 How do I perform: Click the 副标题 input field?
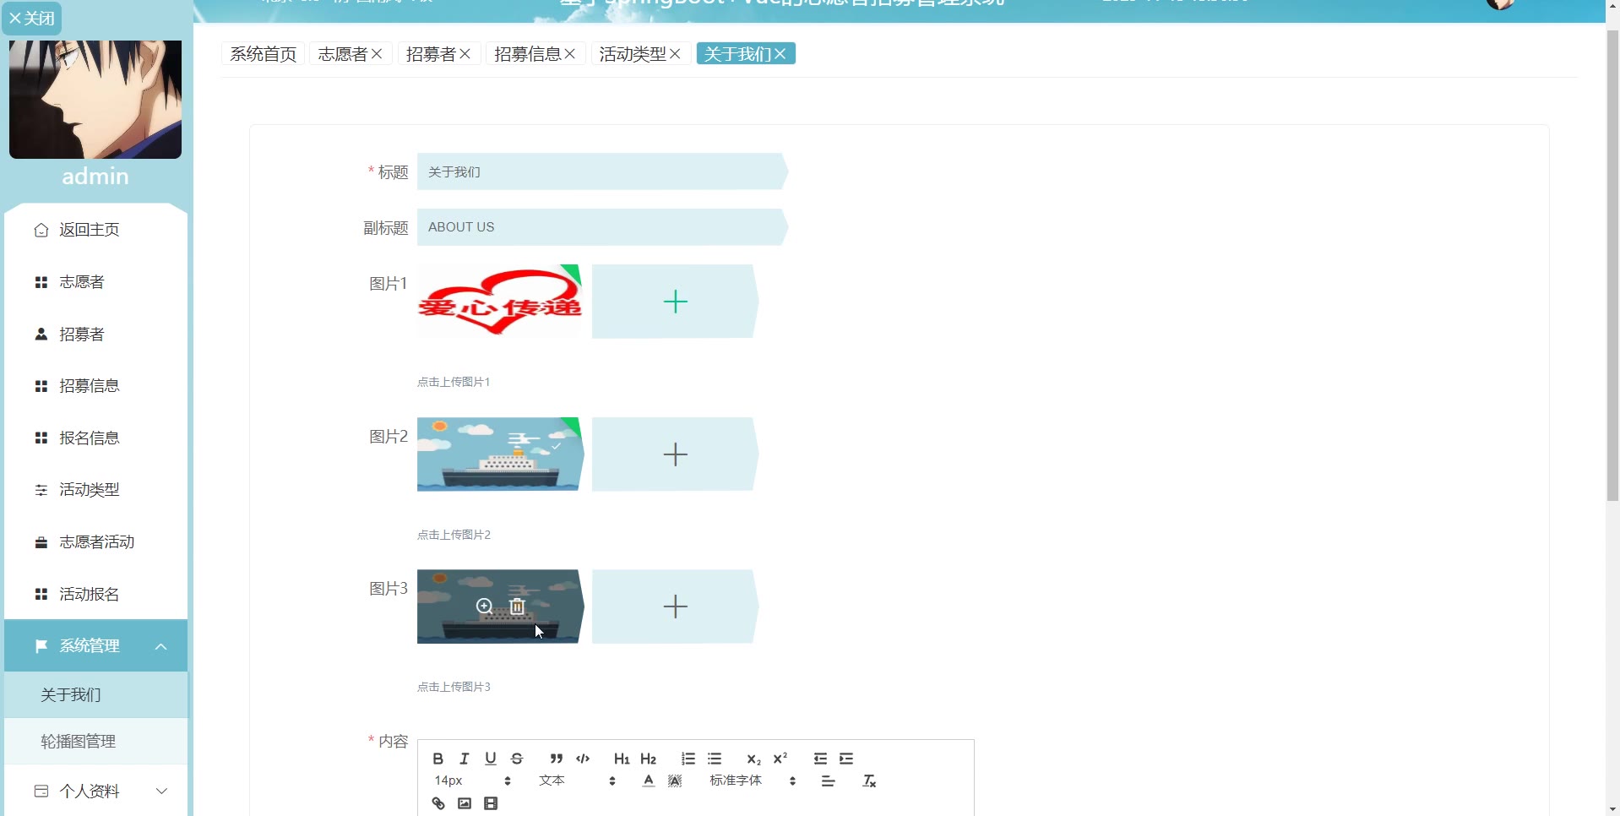coord(600,227)
